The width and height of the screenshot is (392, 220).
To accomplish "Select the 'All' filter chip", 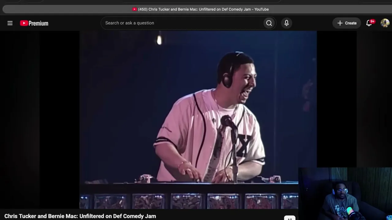I will [289, 218].
